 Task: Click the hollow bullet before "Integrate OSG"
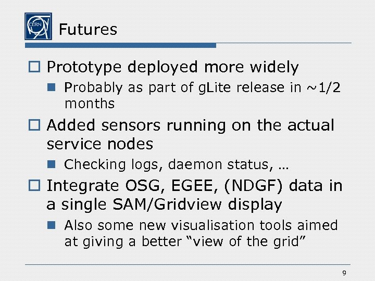click(36, 185)
